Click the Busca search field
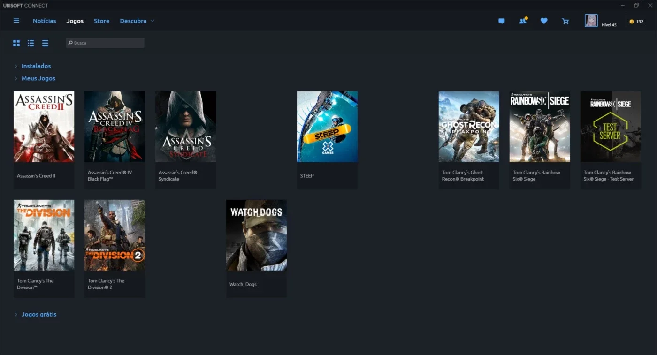Viewport: 657px width, 355px height. (x=105, y=43)
